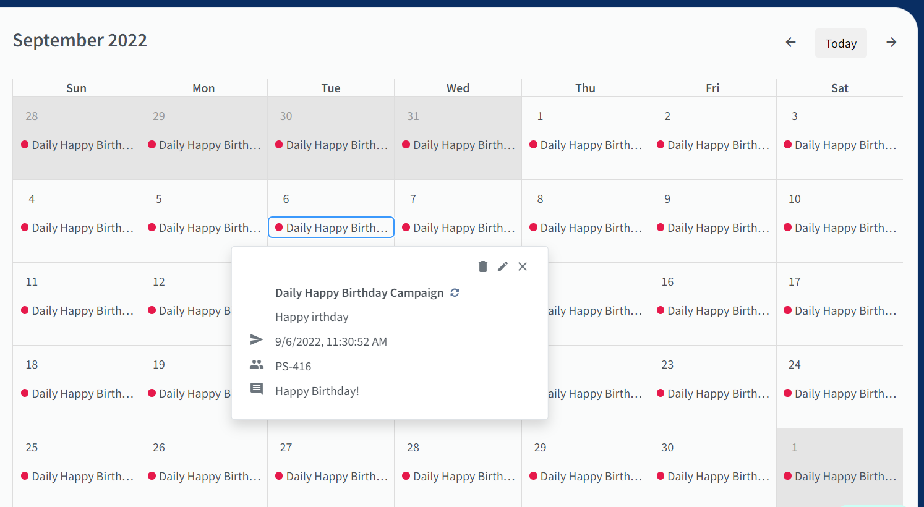This screenshot has width=924, height=507.
Task: Open the event on Monday September 5
Action: point(203,228)
